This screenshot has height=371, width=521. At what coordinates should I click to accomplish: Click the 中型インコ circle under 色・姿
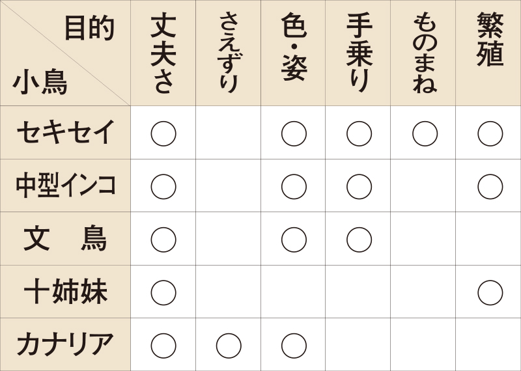[294, 187]
